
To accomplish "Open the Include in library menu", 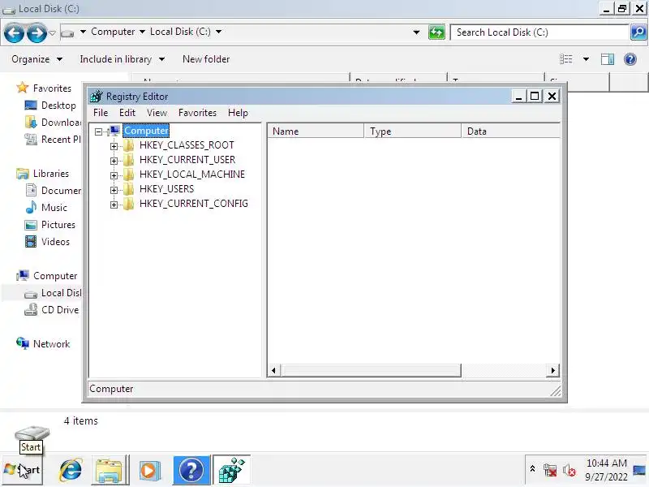I will pos(122,59).
